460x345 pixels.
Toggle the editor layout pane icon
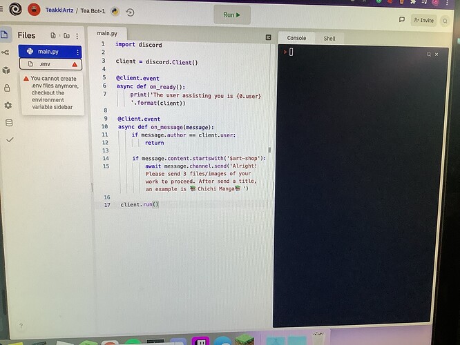pyautogui.click(x=268, y=37)
